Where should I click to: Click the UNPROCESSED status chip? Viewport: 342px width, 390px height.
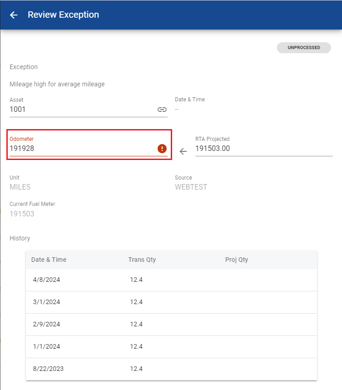click(x=304, y=48)
